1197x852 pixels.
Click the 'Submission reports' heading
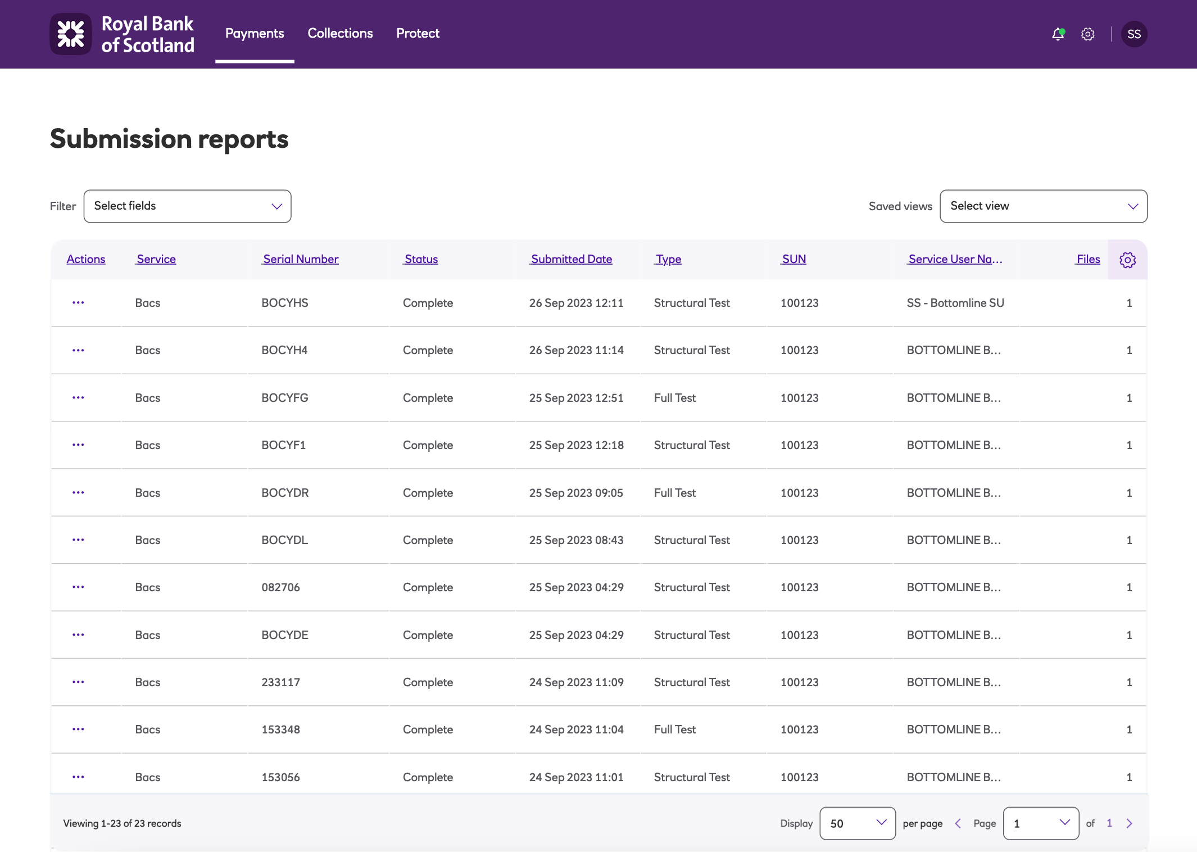pyautogui.click(x=169, y=139)
